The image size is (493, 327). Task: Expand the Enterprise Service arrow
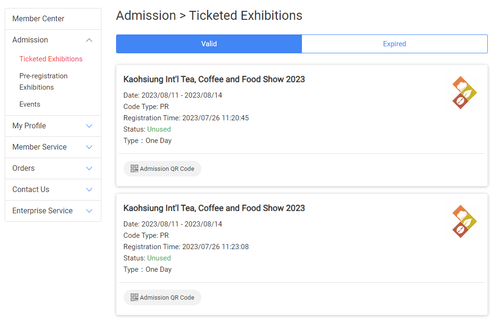click(x=89, y=211)
